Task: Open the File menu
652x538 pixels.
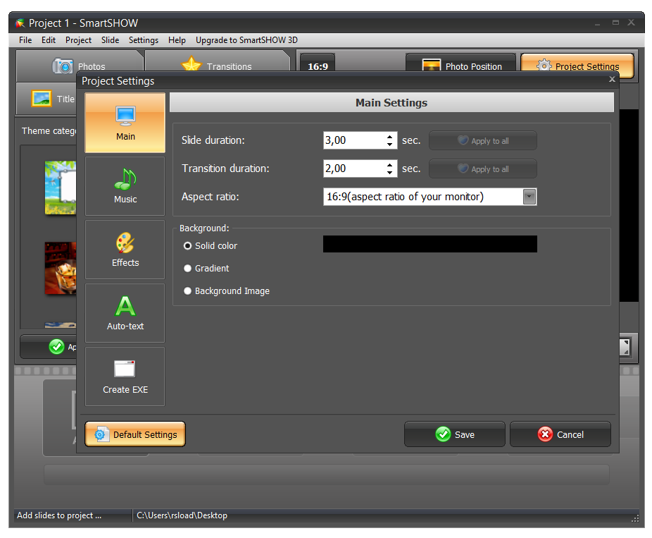Action: 25,40
